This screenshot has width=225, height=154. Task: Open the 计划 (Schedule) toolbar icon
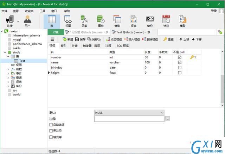click(166, 21)
